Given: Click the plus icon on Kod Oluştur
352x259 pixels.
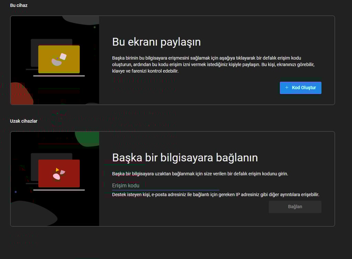Looking at the screenshot, I should [287, 87].
